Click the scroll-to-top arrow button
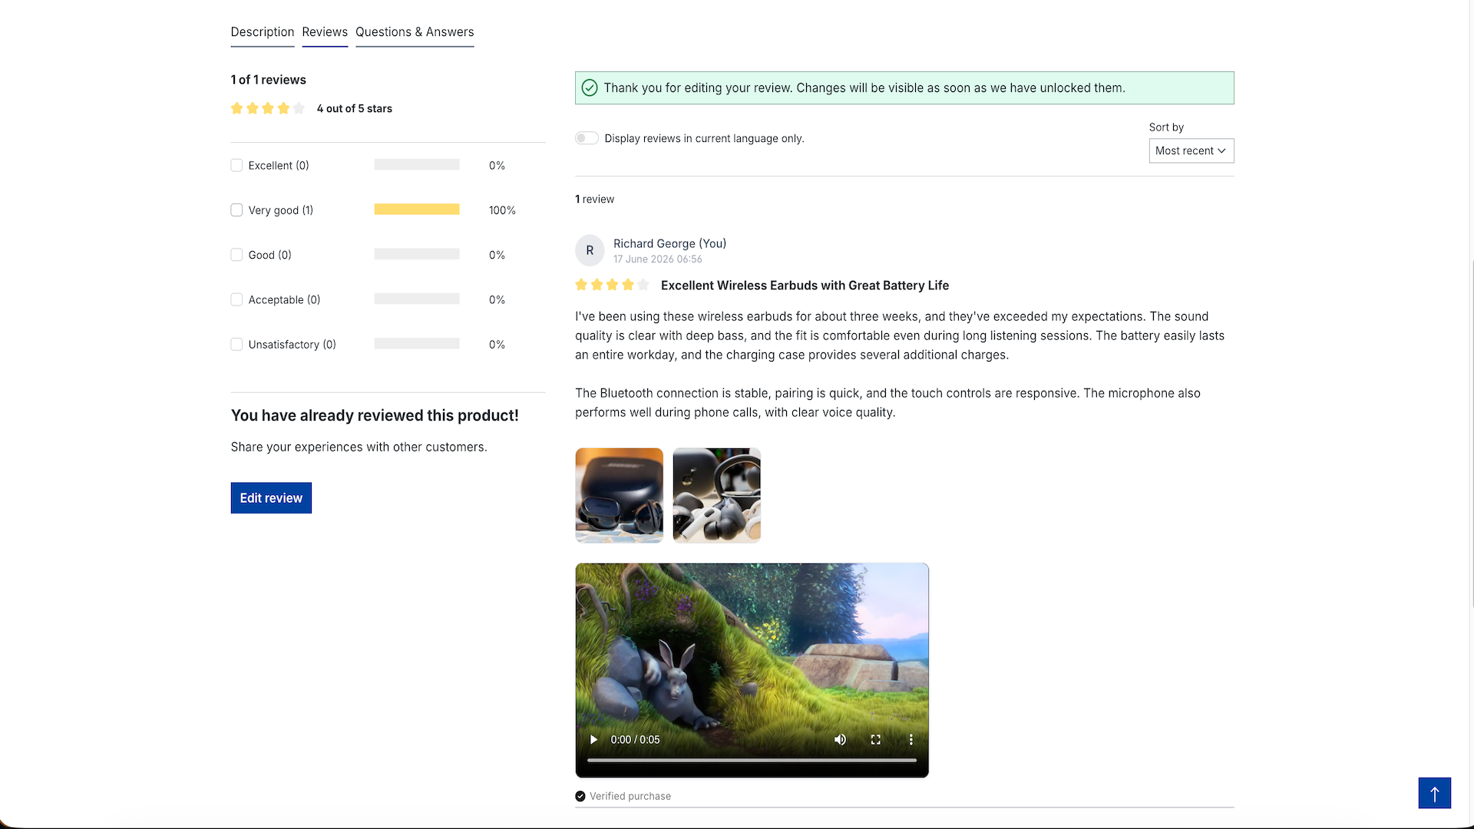This screenshot has width=1474, height=829. [1434, 793]
